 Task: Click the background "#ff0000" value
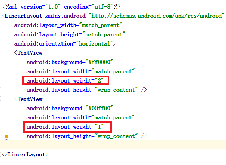coord(99,62)
